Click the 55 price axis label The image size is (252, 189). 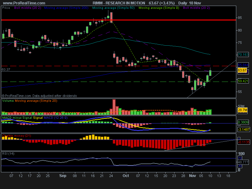[240, 92]
